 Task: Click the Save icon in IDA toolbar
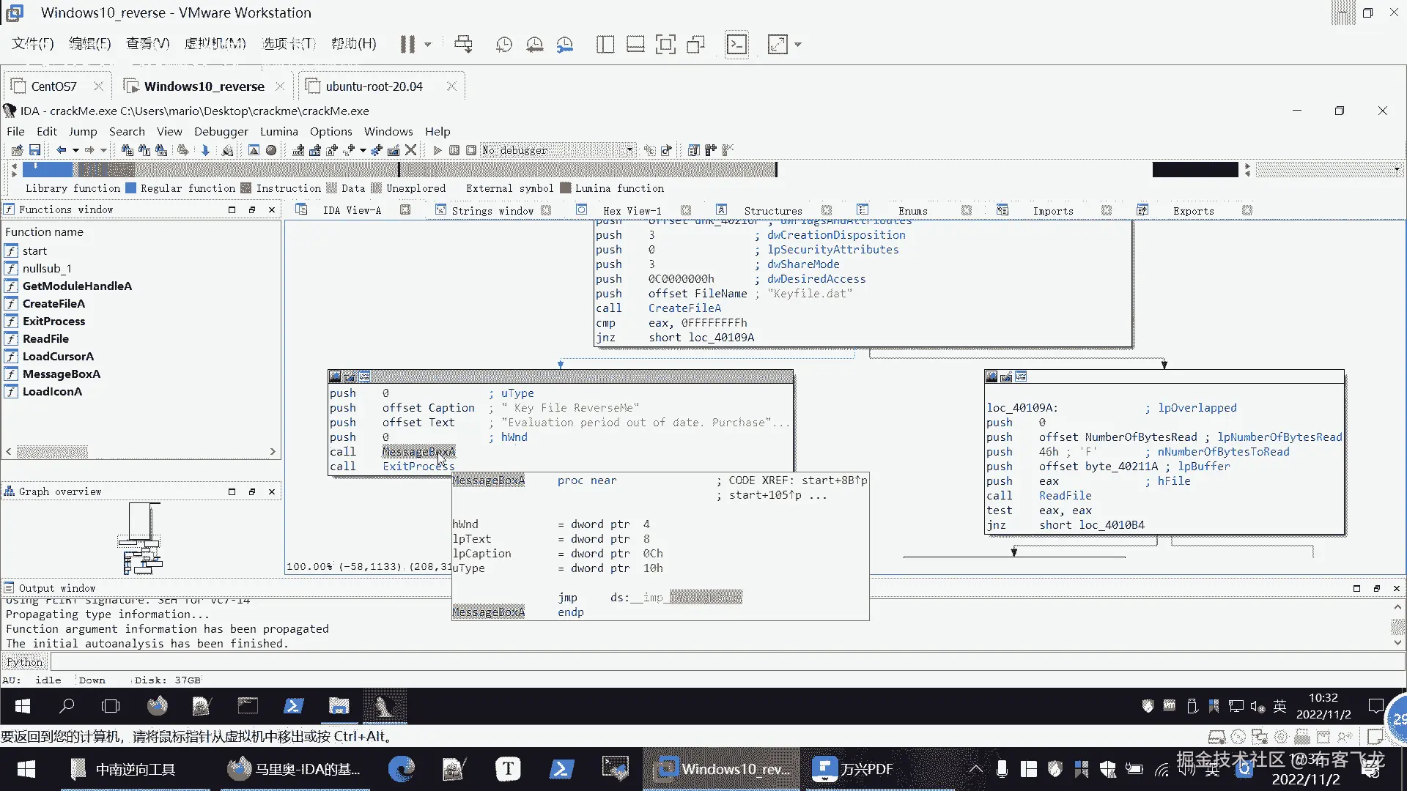coord(34,150)
